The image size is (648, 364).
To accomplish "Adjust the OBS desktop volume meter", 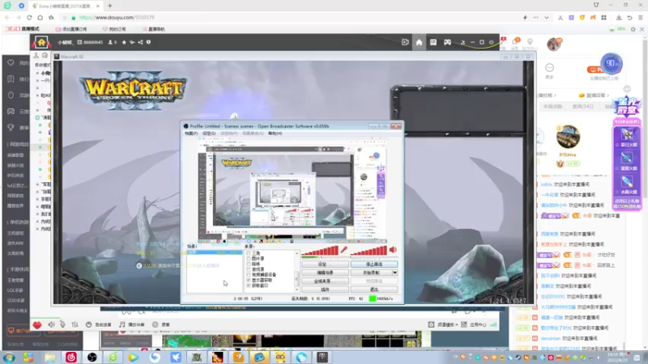I will click(x=369, y=251).
